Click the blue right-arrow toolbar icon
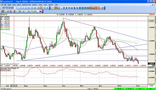 [x=72, y=8]
